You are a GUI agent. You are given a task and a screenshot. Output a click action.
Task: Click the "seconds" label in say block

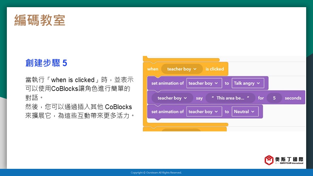(293, 98)
